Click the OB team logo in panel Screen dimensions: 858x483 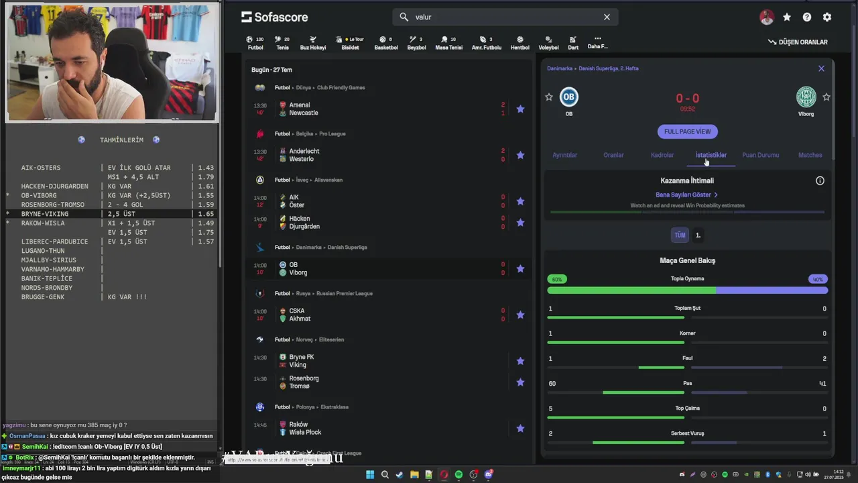tap(568, 97)
